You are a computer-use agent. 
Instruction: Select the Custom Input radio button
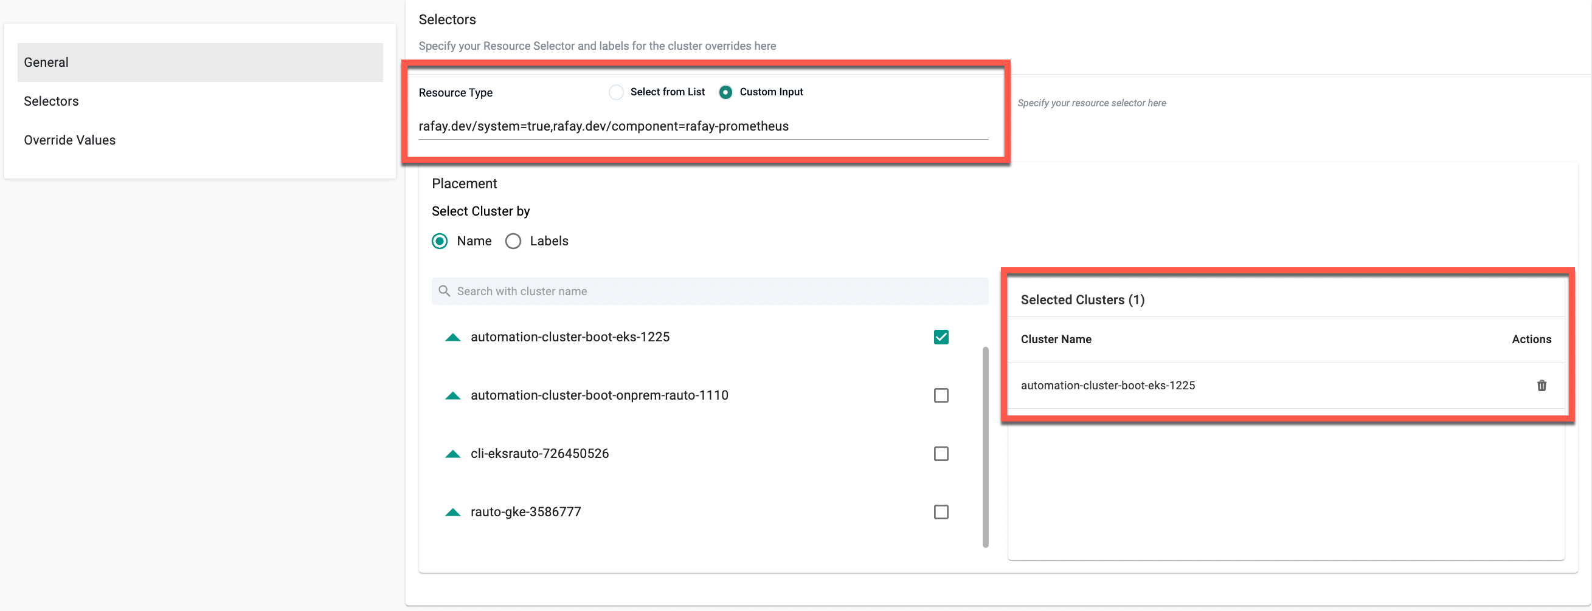[725, 92]
